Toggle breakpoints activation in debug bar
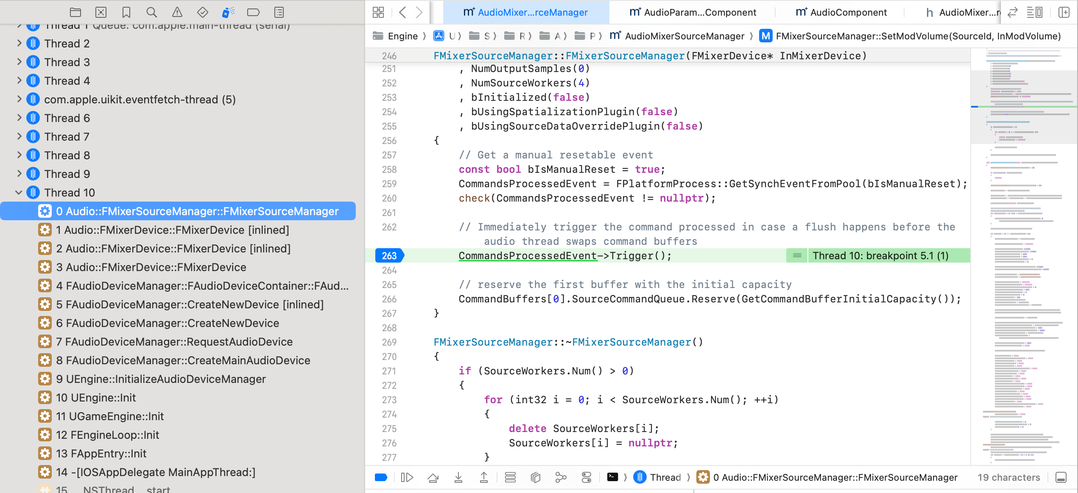Screen dimensions: 1078x493 381,478
